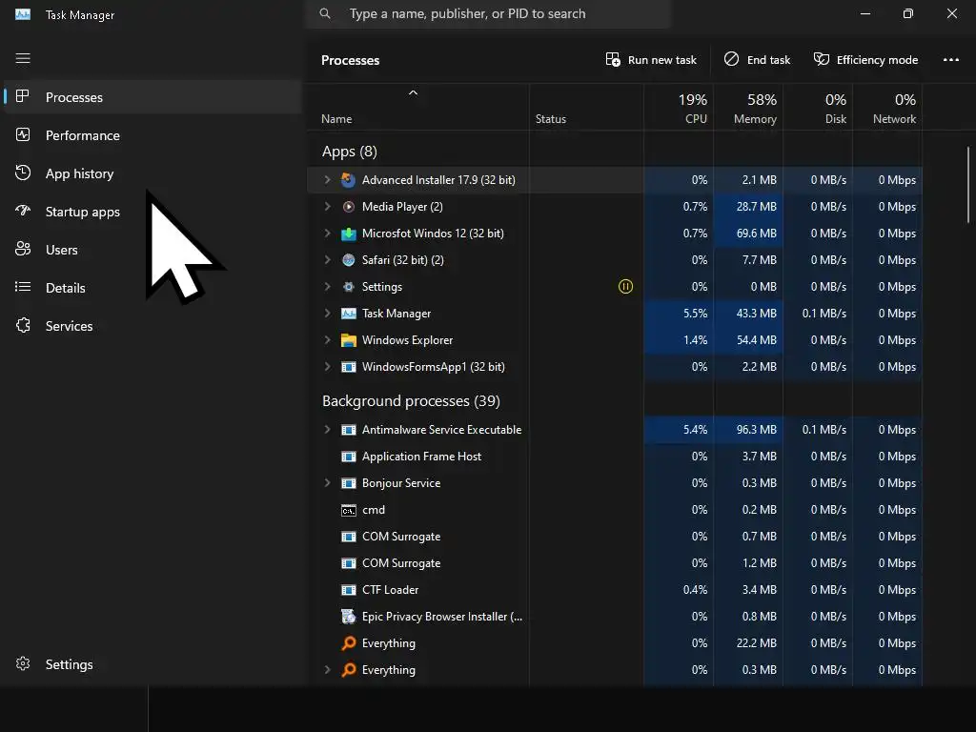Viewport: 976px width, 732px height.
Task: Click the Details list icon
Action: pos(23,287)
